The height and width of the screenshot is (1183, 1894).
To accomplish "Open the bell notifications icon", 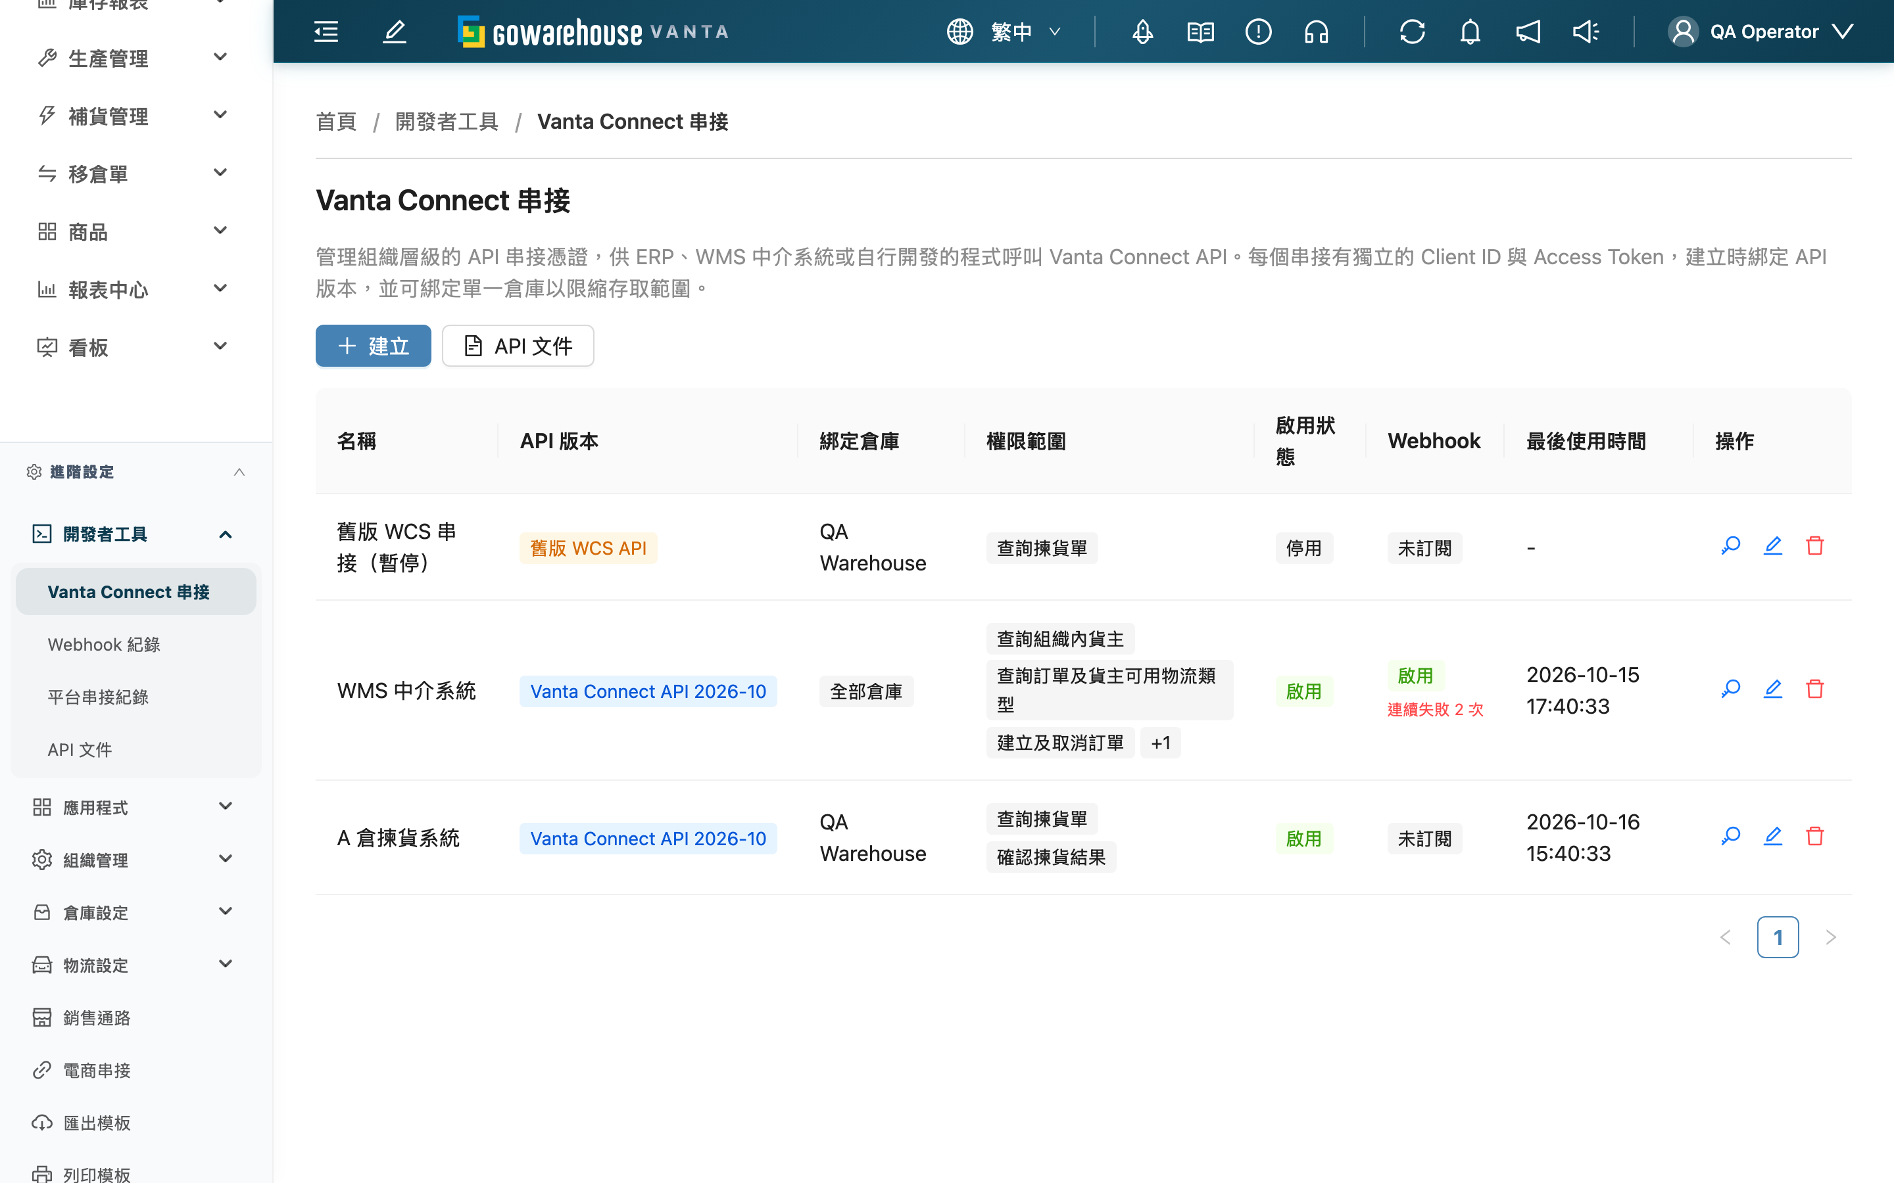I will coord(1470,32).
